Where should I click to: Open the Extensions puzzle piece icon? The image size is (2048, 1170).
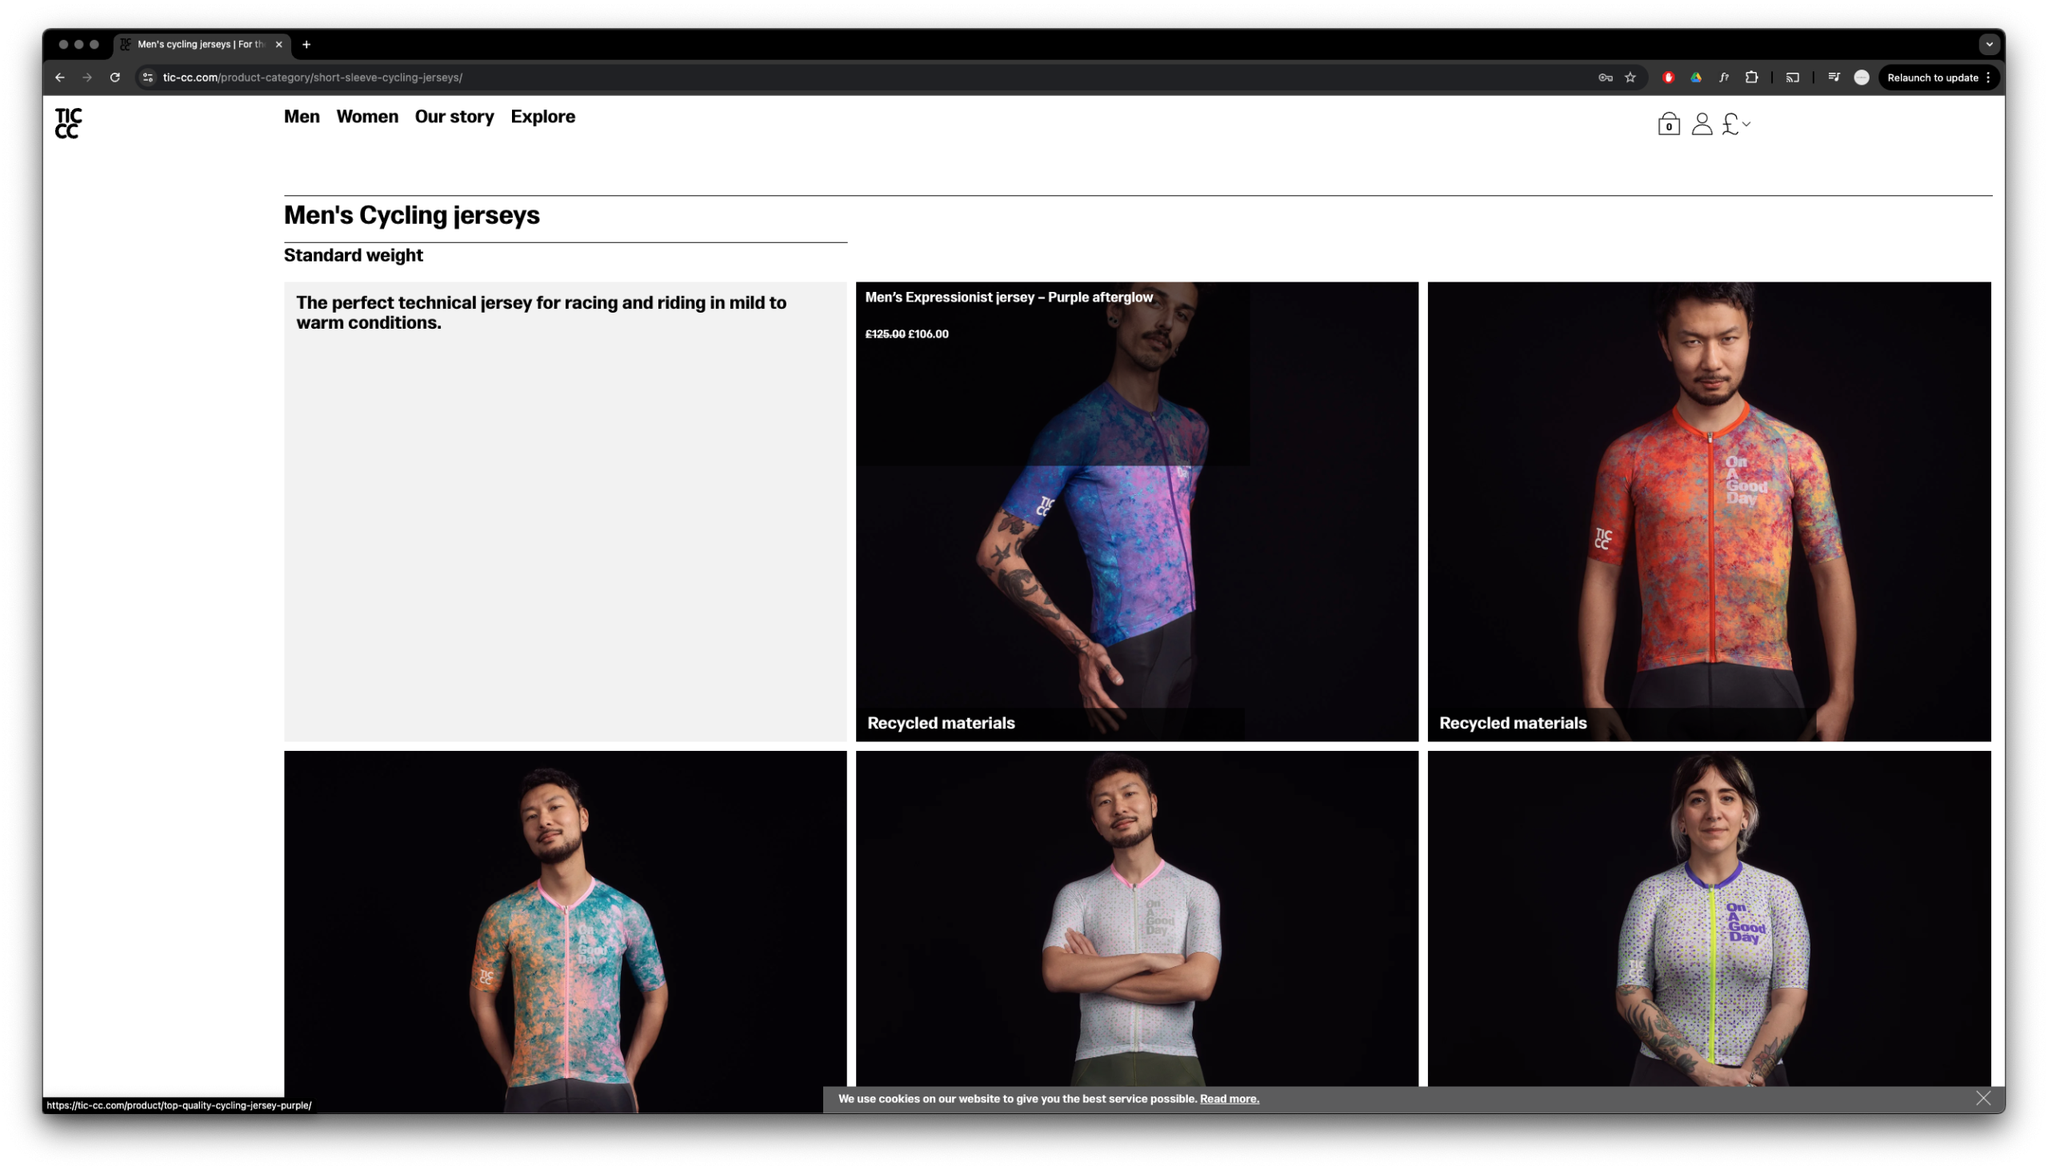click(1750, 78)
